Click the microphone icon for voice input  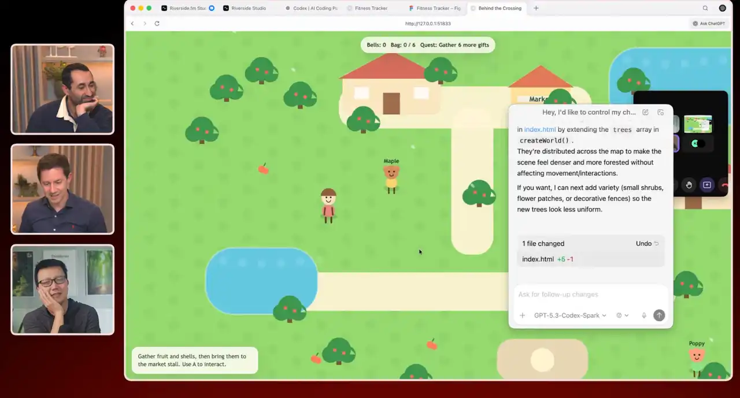pos(643,315)
